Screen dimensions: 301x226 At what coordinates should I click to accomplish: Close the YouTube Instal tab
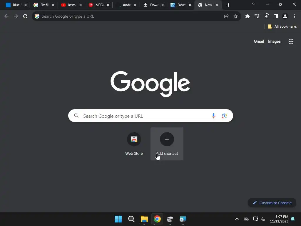[x=81, y=5]
